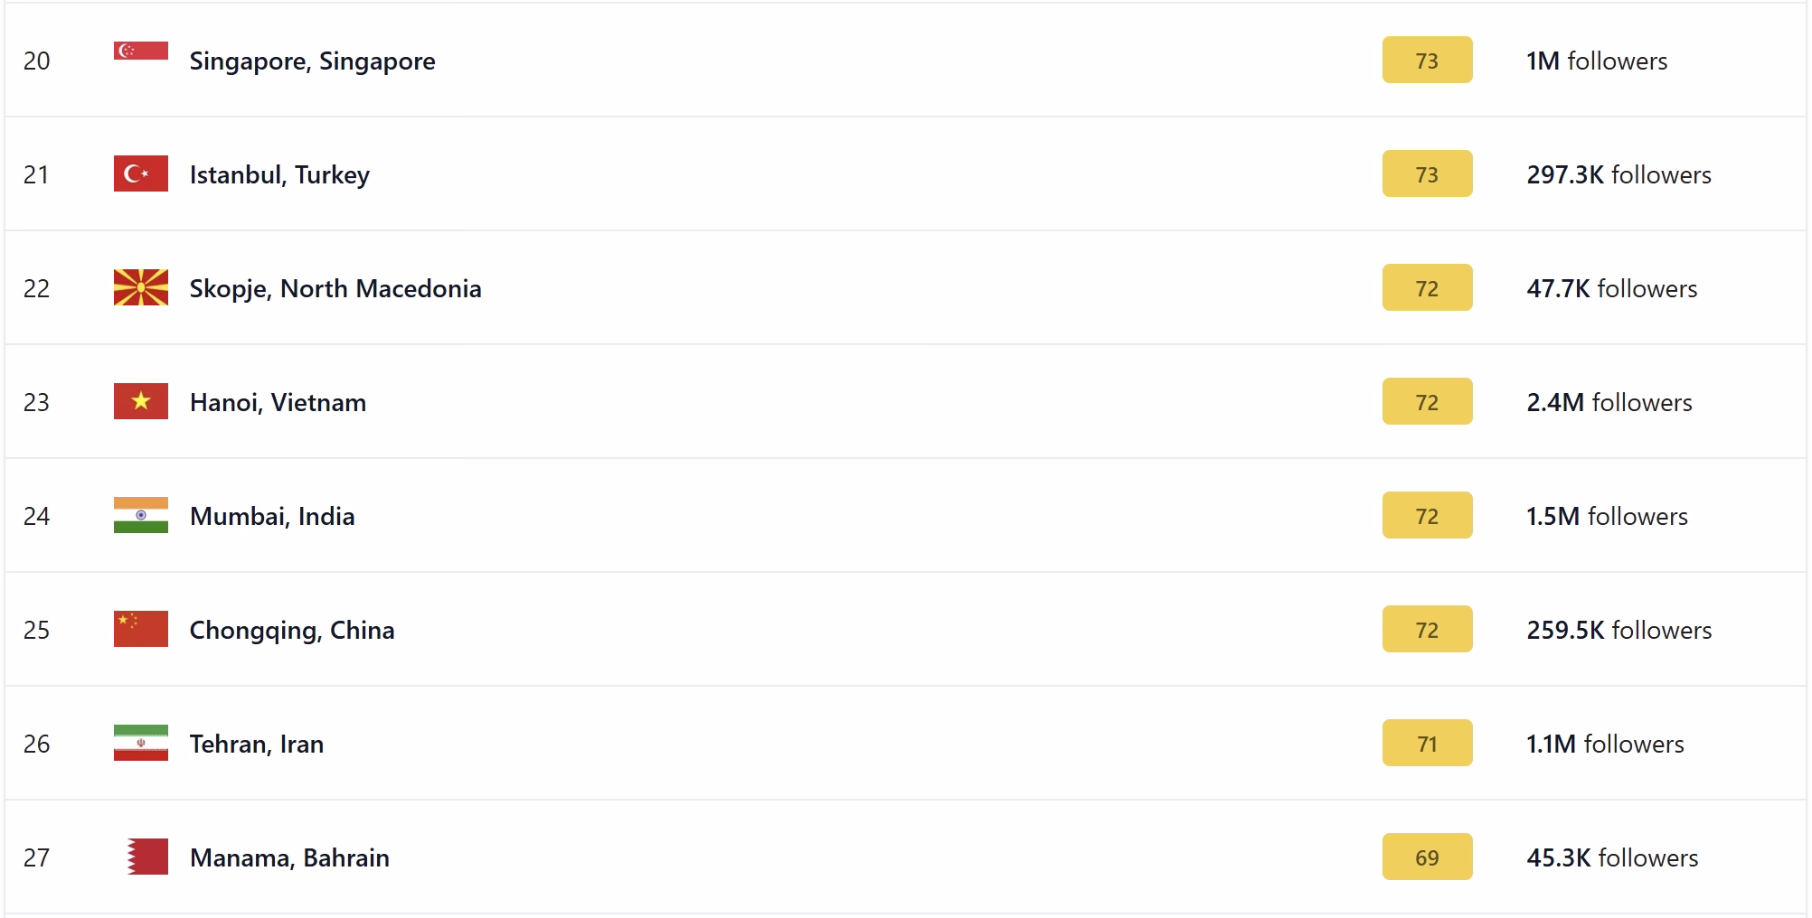Select the India flag icon
This screenshot has height=918, width=1812.
point(141,515)
